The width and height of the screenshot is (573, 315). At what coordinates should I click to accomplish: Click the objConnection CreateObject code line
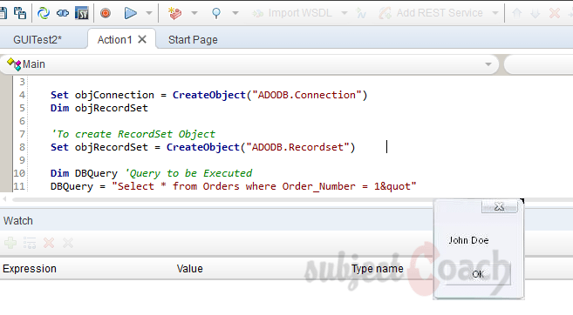[208, 95]
